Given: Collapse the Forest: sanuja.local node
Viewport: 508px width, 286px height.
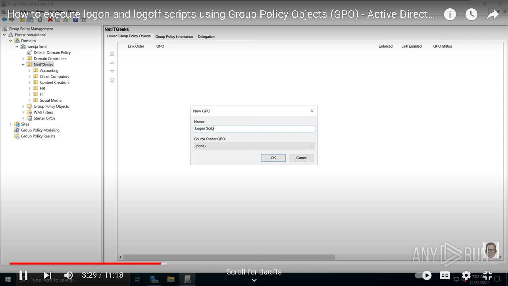Looking at the screenshot, I should pyautogui.click(x=4, y=35).
